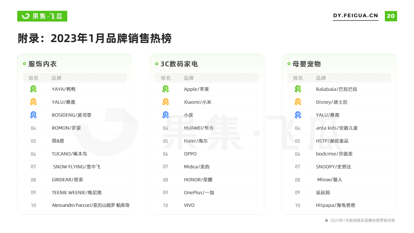Screen dimensions: 414x233
Task: Select the anta kids/安踏儿童 row
Action: [339, 128]
